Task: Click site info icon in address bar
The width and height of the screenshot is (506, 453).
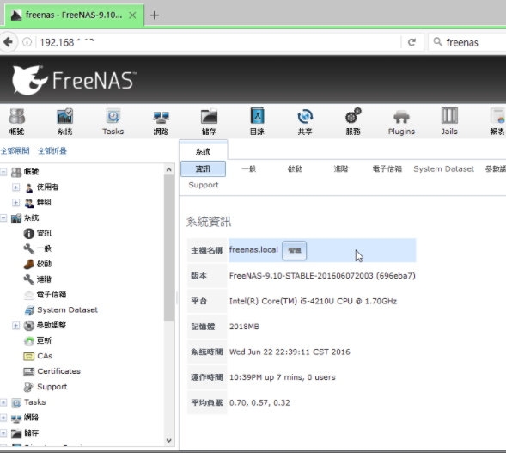Action: [x=27, y=42]
